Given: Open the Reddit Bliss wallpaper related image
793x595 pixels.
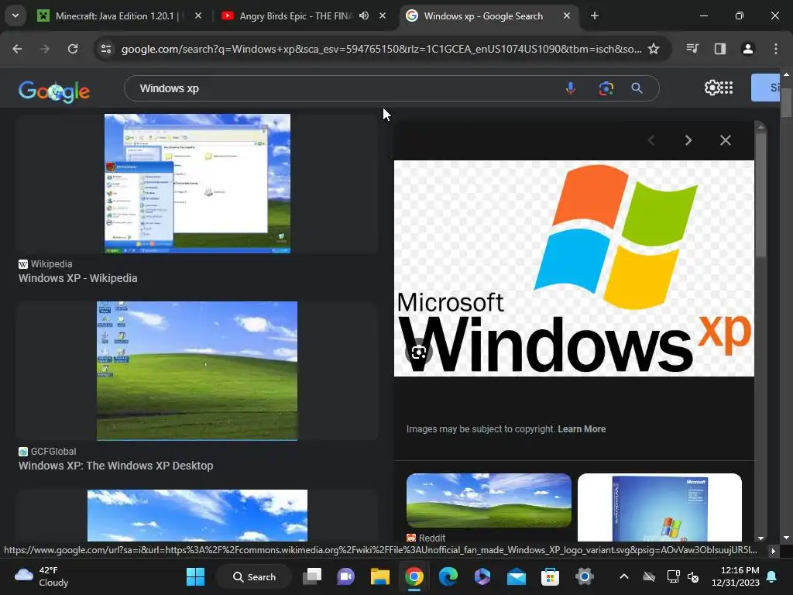Looking at the screenshot, I should [489, 500].
